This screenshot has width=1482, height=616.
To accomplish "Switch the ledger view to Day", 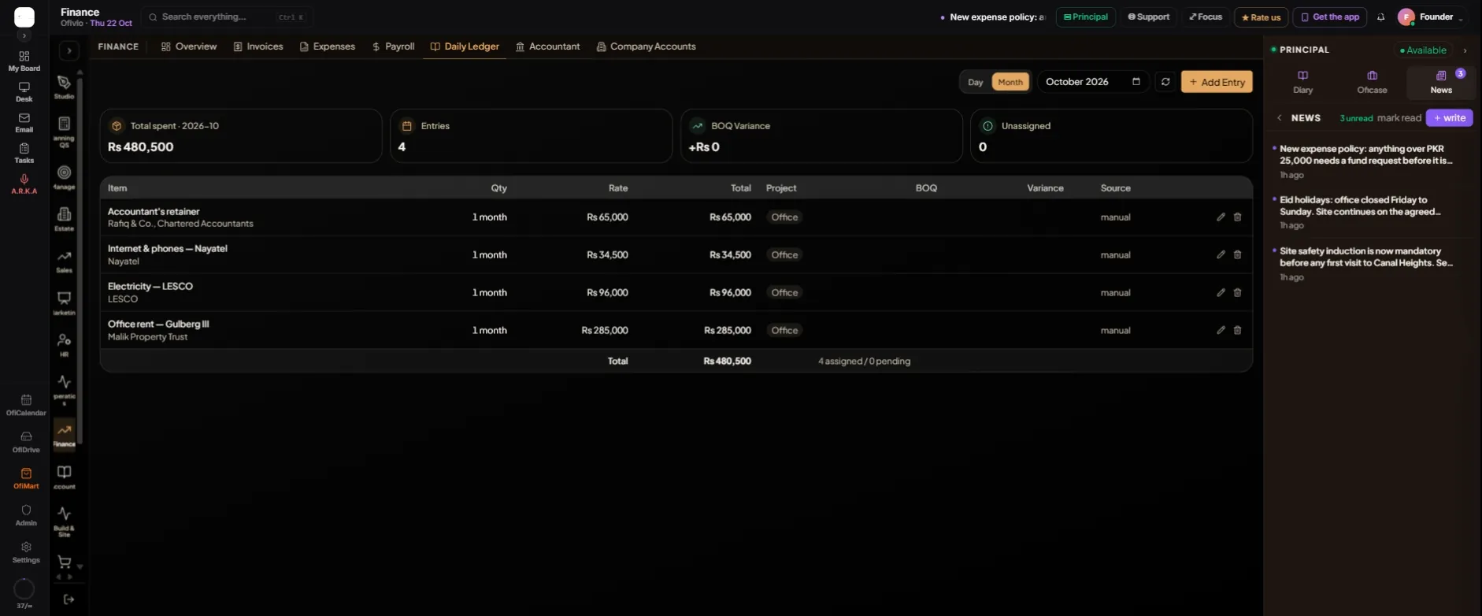I will 976,82.
